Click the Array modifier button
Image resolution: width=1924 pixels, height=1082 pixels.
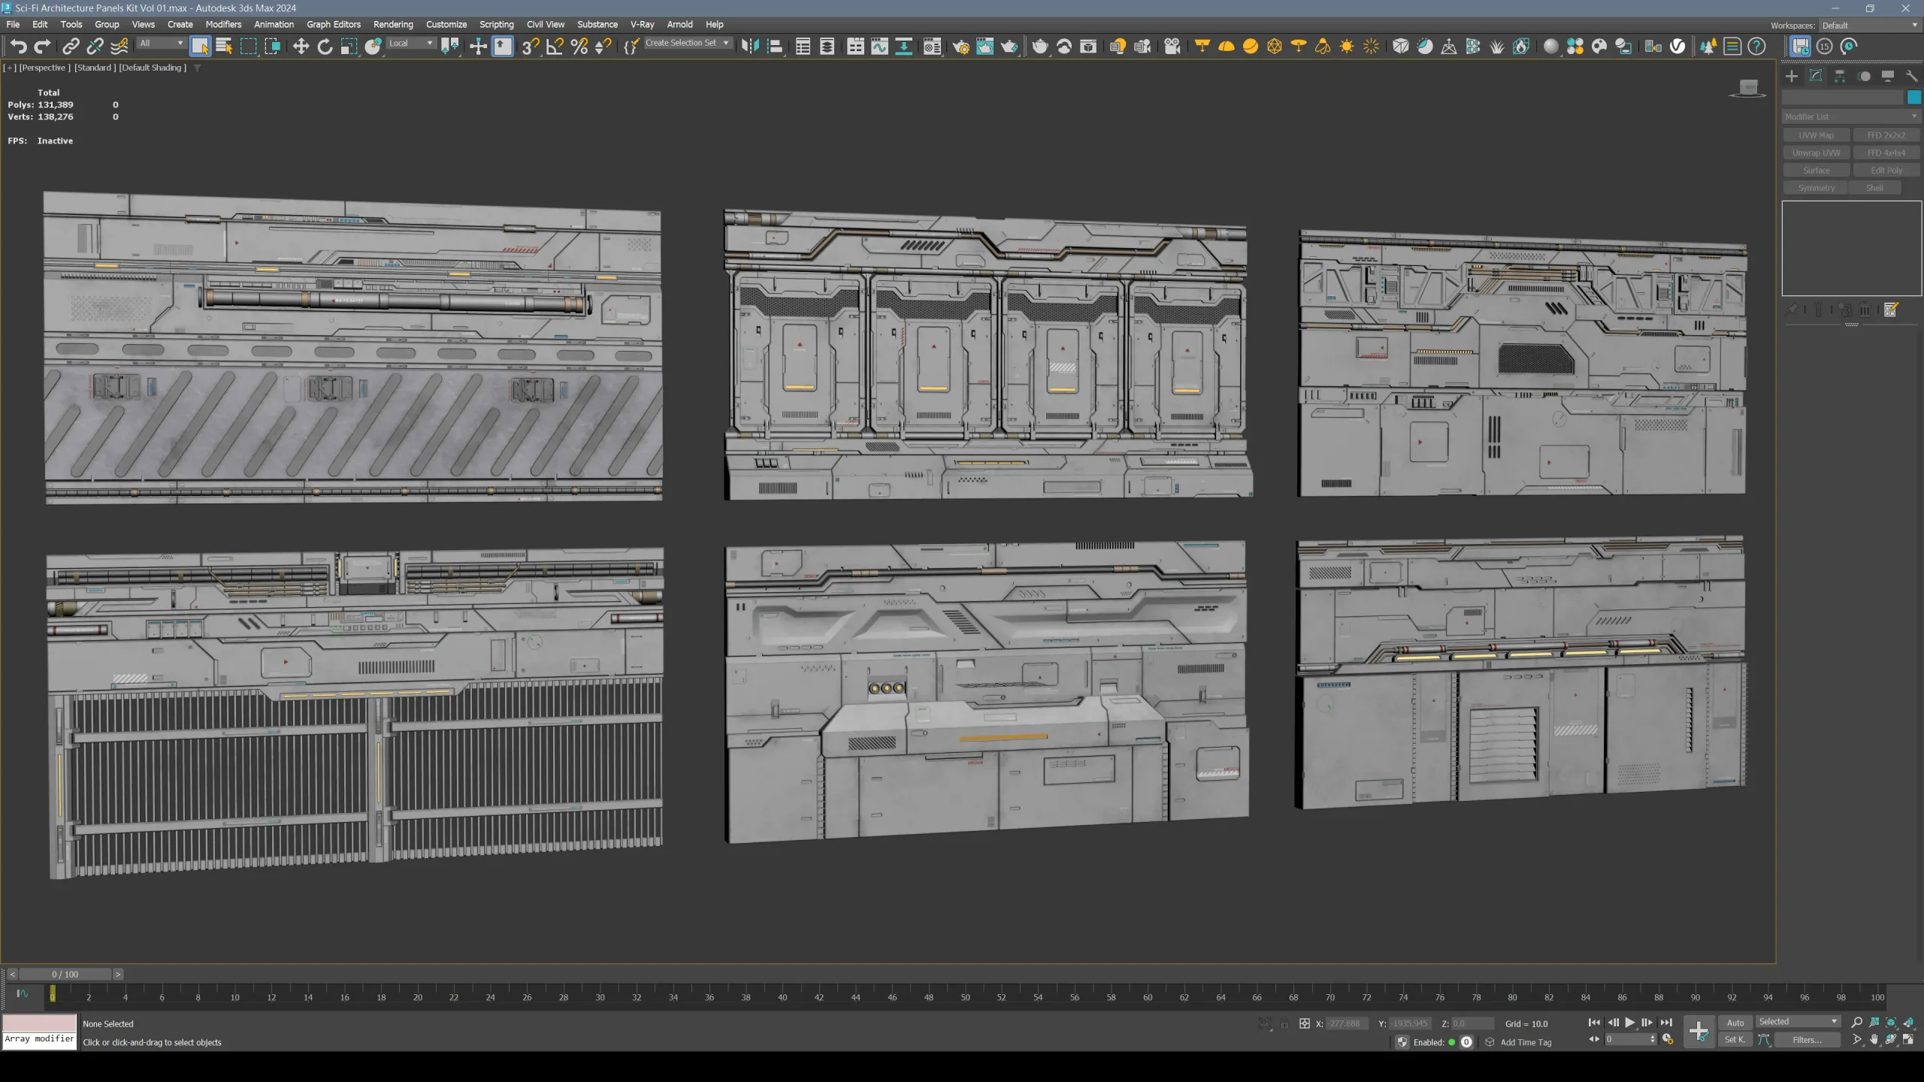pyautogui.click(x=40, y=1041)
